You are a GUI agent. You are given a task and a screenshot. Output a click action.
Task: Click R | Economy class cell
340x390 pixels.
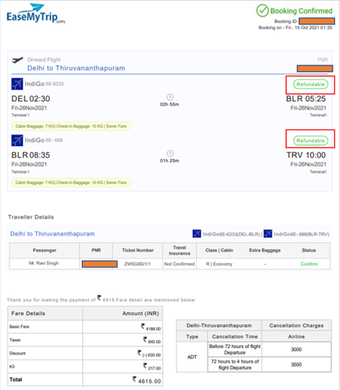[219, 264]
